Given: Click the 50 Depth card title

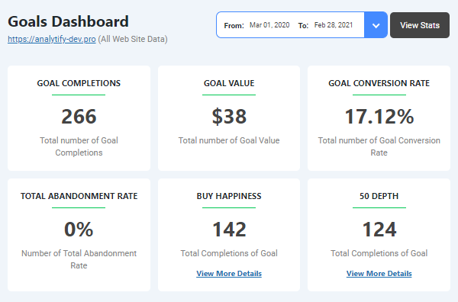Looking at the screenshot, I should (x=379, y=196).
